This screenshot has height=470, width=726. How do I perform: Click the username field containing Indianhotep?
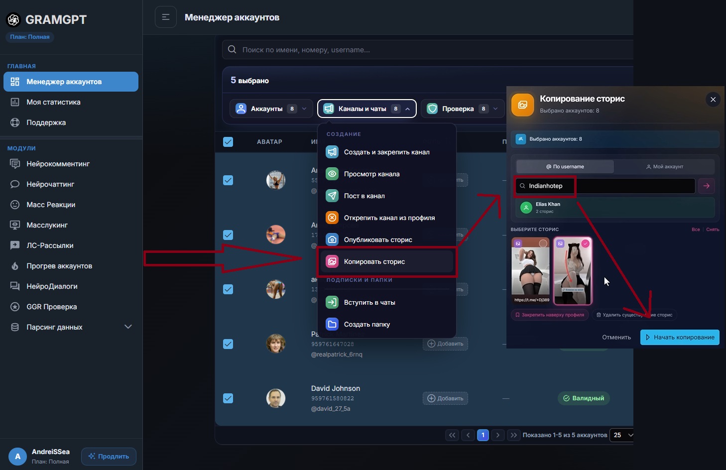pyautogui.click(x=605, y=186)
